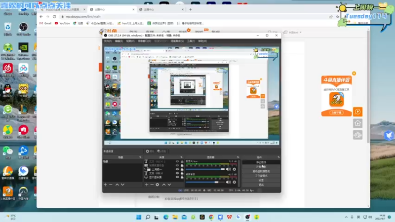Open a new Chrome tab
The height and width of the screenshot is (222, 395).
point(191,9)
